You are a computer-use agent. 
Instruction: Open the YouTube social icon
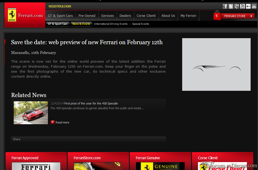click(x=242, y=6)
